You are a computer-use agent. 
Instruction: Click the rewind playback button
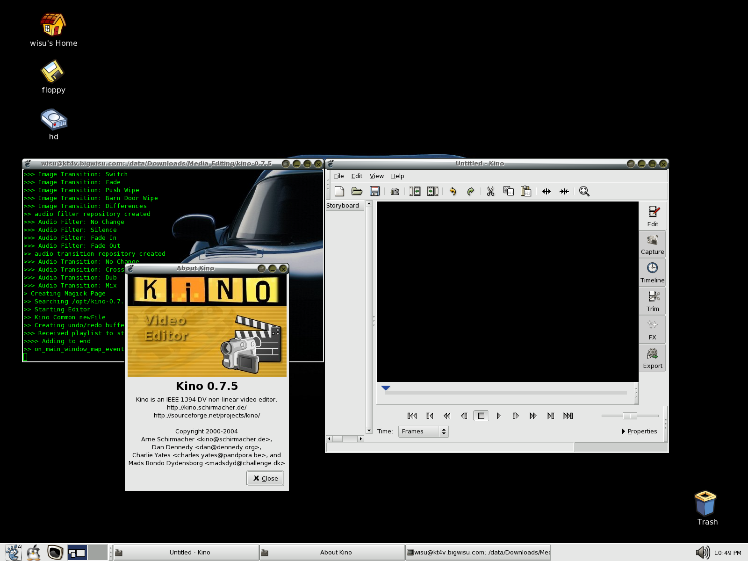447,416
